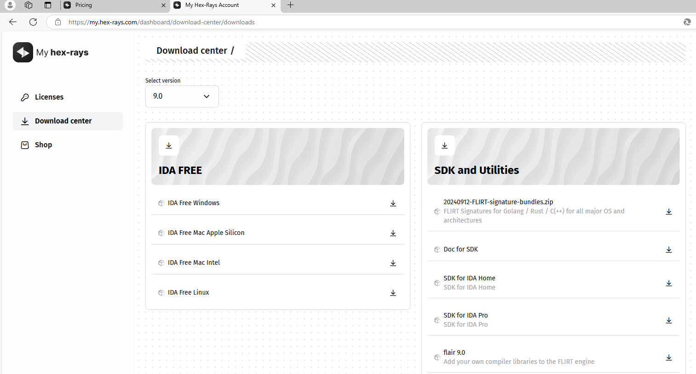Reload the page with the refresh icon
This screenshot has width=696, height=374.
pos(33,22)
